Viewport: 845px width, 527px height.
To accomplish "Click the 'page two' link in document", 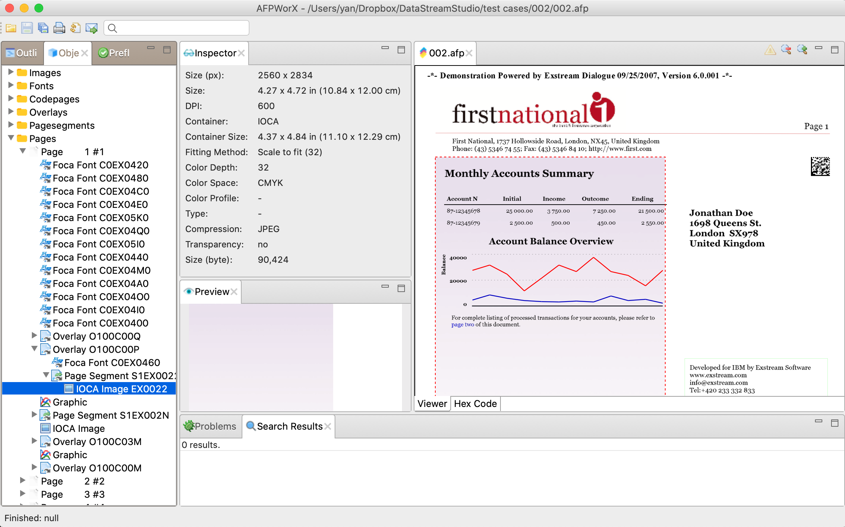I will [462, 325].
